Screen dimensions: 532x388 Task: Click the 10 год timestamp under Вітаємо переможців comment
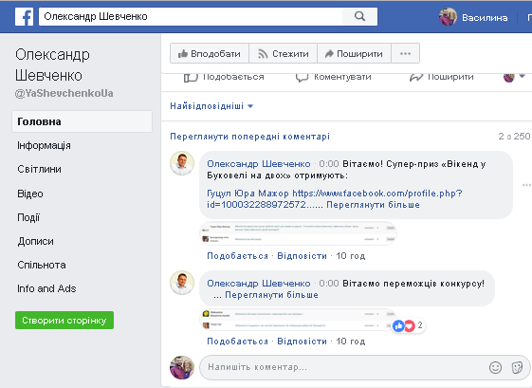click(x=351, y=342)
